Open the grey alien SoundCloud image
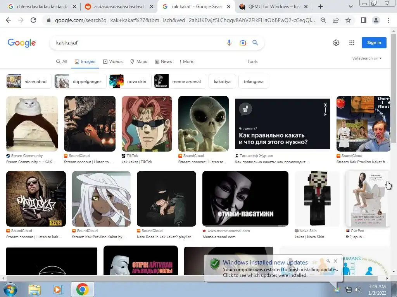 pyautogui.click(x=203, y=124)
